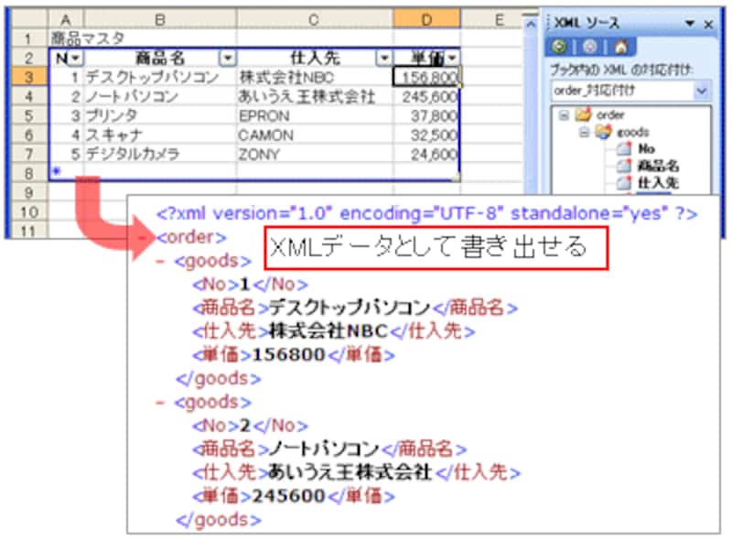This screenshot has width=732, height=540.
Task: Select column E header
Action: pos(499,19)
